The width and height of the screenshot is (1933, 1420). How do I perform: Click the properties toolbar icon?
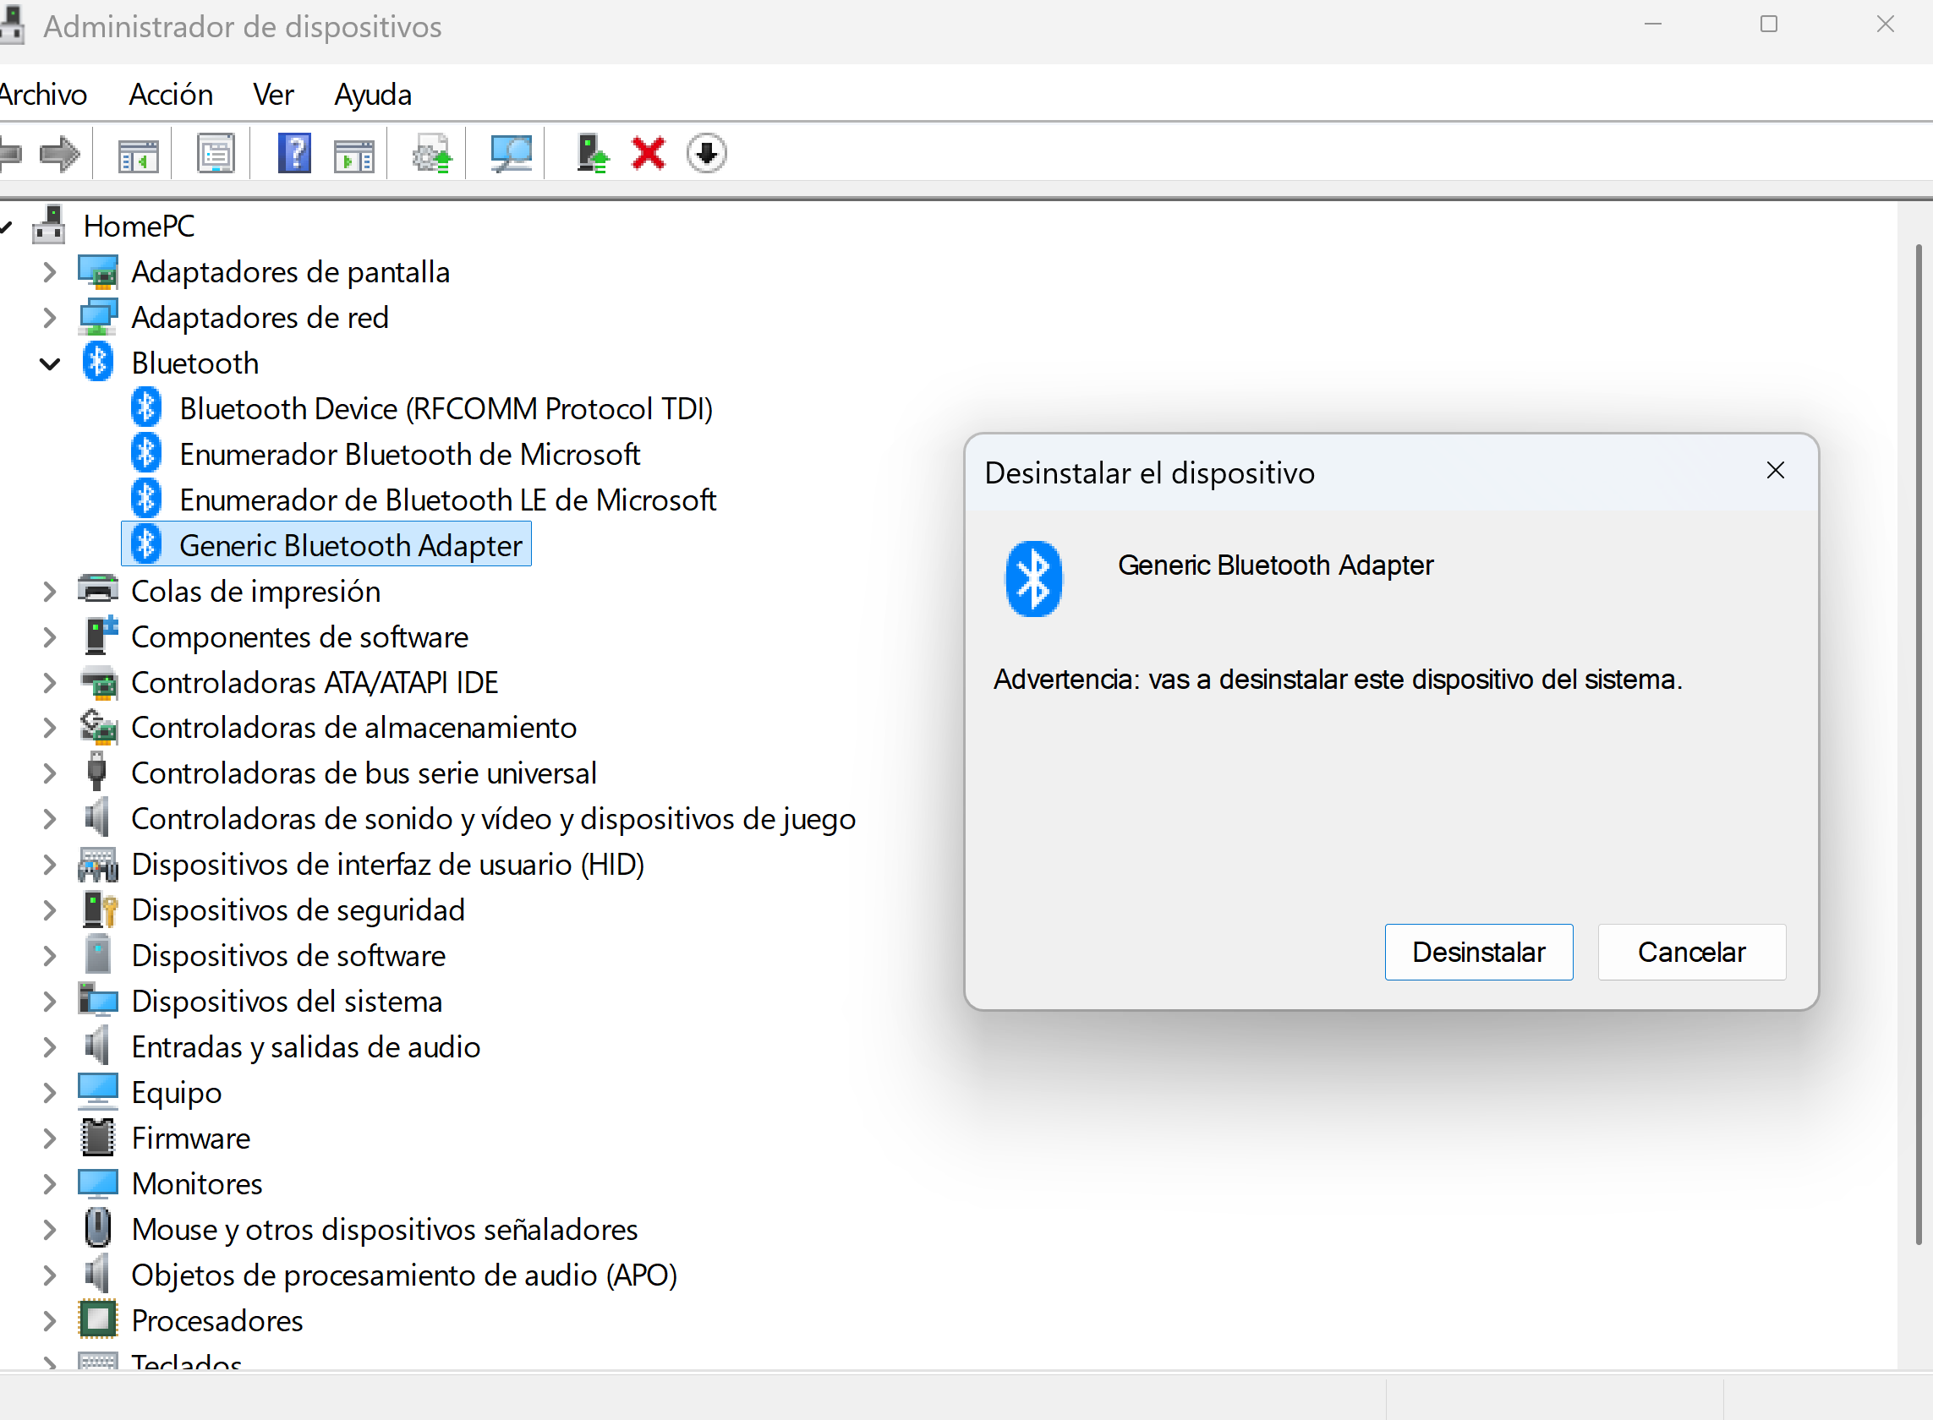tap(216, 155)
